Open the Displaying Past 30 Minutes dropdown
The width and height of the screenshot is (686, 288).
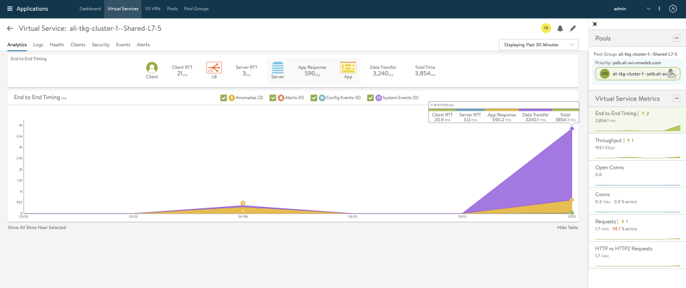click(x=538, y=44)
